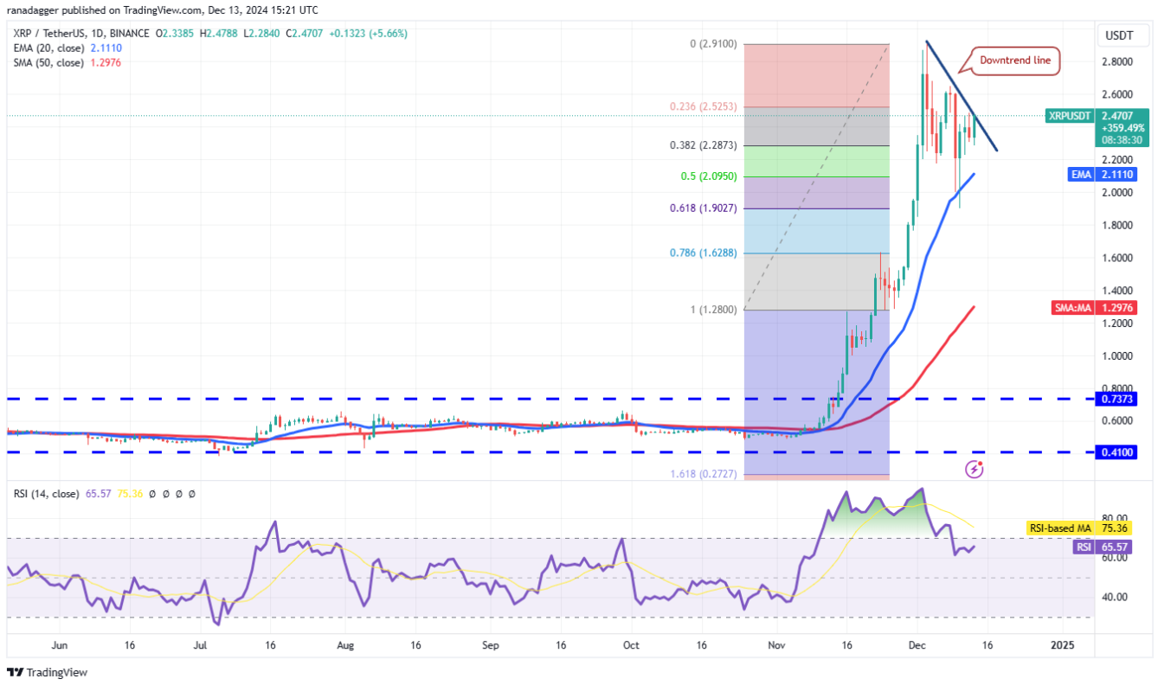The width and height of the screenshot is (1158, 685).
Task: Click the XRPUSDT price tag on the axis
Action: (x=1069, y=115)
